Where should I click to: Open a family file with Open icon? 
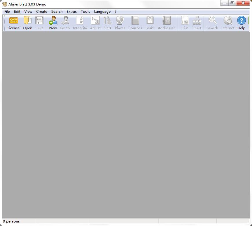click(28, 21)
